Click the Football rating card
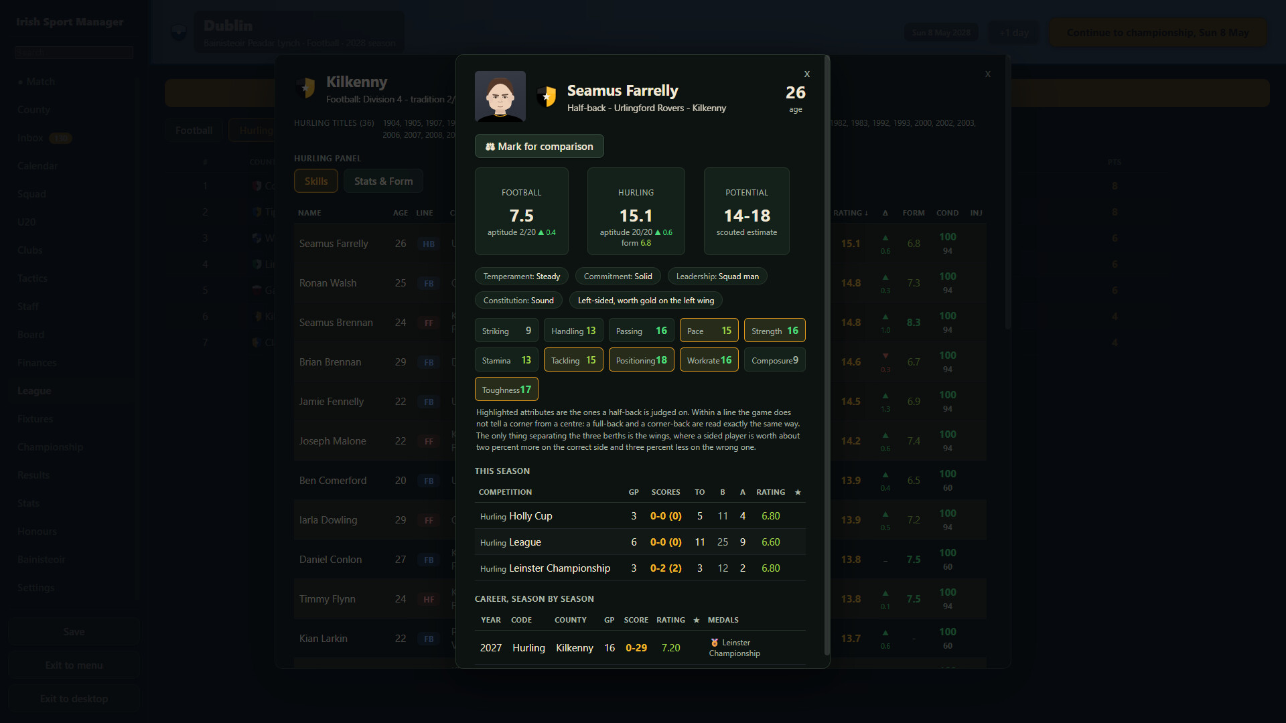 (x=521, y=212)
